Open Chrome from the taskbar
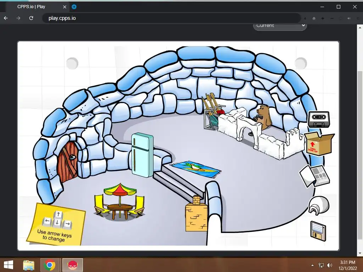The height and width of the screenshot is (272, 363). 49,265
